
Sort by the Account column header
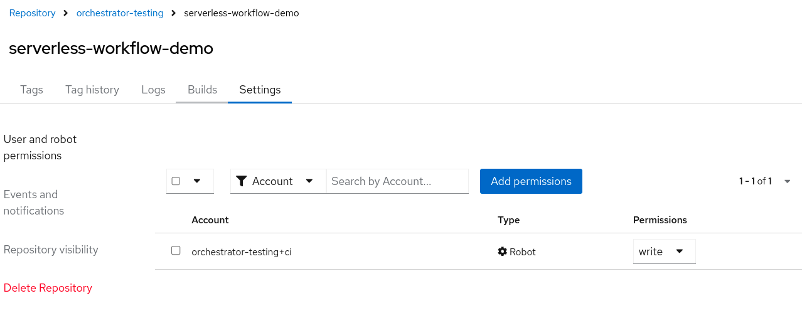pyautogui.click(x=210, y=220)
